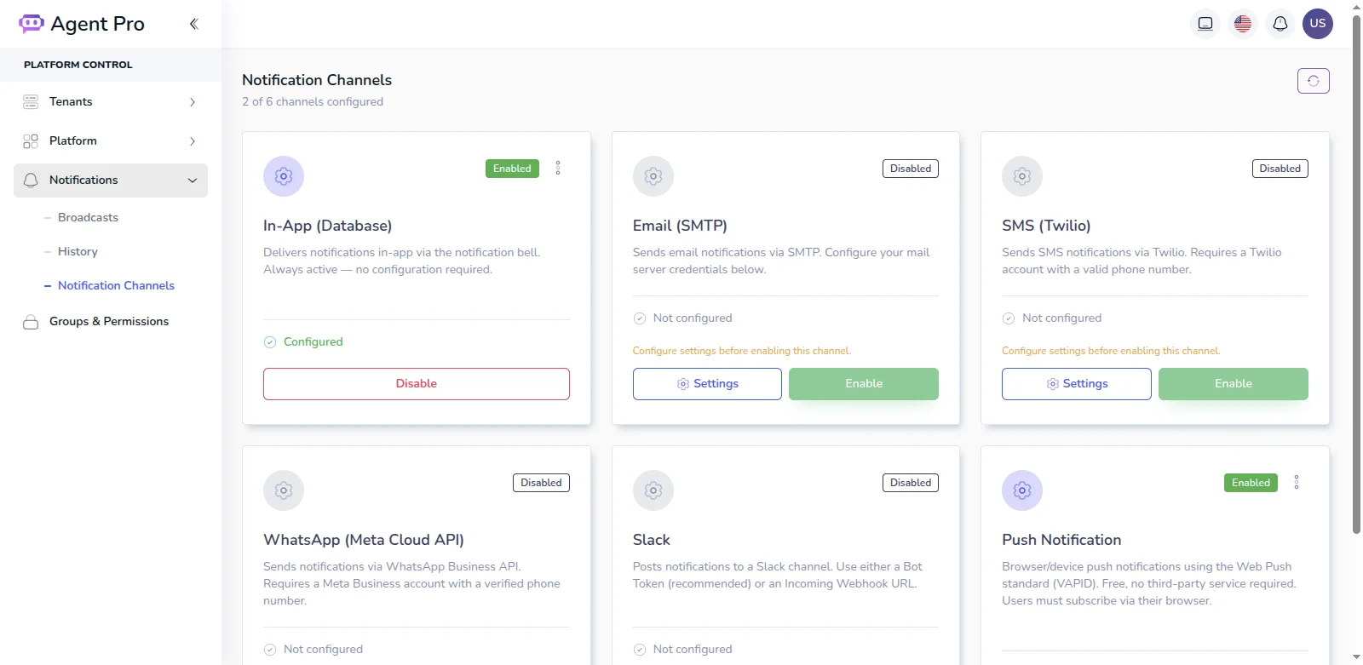Click the SMS (Twilio) Disabled badge
This screenshot has height=665, width=1363.
tap(1280, 169)
